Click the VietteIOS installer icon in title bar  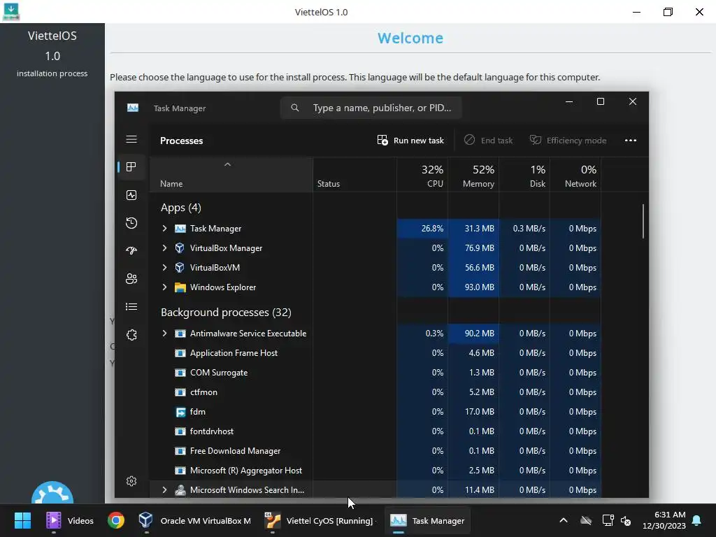pyautogui.click(x=11, y=11)
